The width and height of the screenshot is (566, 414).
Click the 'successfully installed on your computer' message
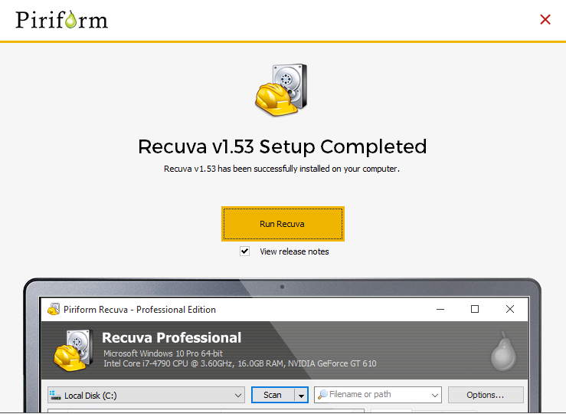point(282,169)
